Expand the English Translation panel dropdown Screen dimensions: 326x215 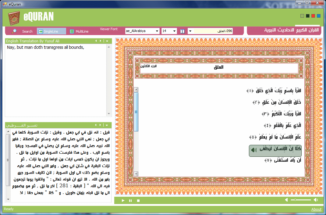click(107, 41)
